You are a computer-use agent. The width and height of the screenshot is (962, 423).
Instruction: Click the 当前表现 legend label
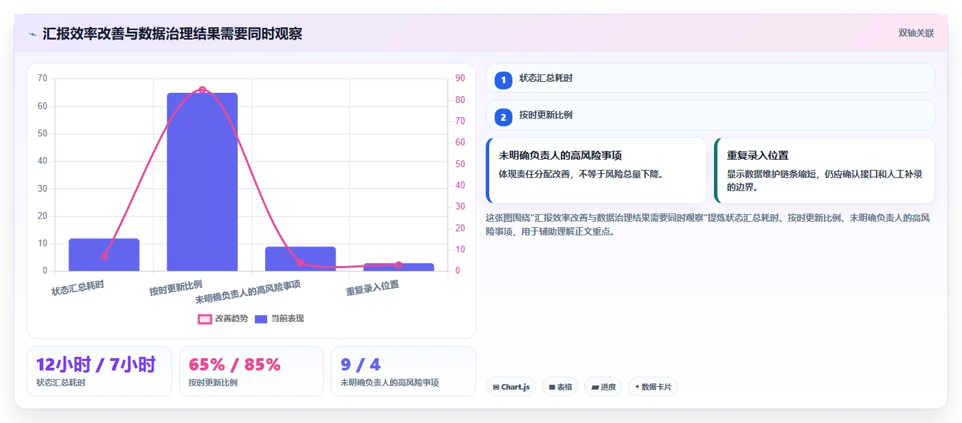pos(288,319)
